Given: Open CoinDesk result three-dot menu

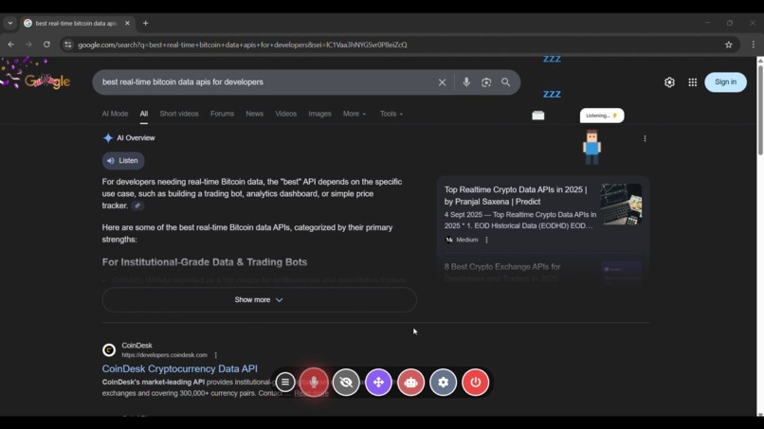Looking at the screenshot, I should click(x=216, y=355).
